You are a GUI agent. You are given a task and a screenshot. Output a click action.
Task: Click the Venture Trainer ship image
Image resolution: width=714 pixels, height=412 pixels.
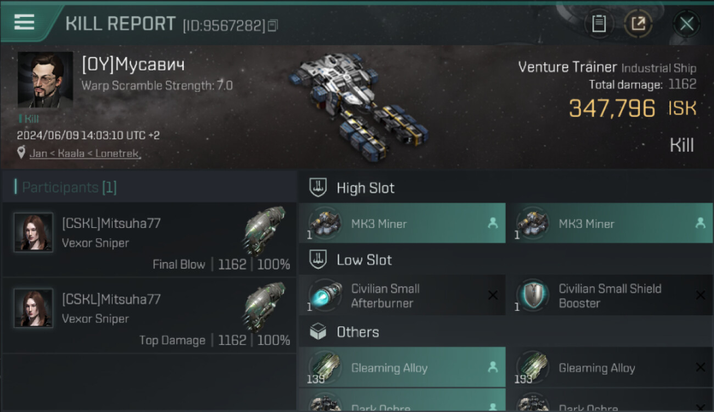click(357, 102)
